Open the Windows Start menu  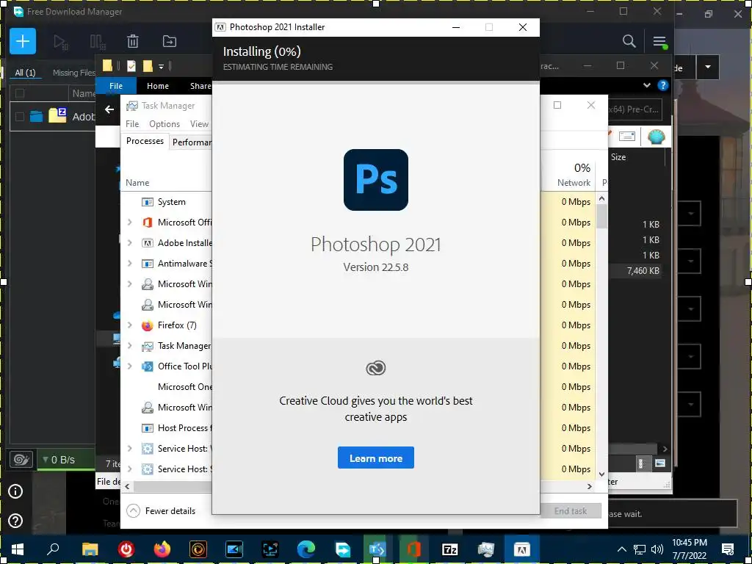pos(18,549)
